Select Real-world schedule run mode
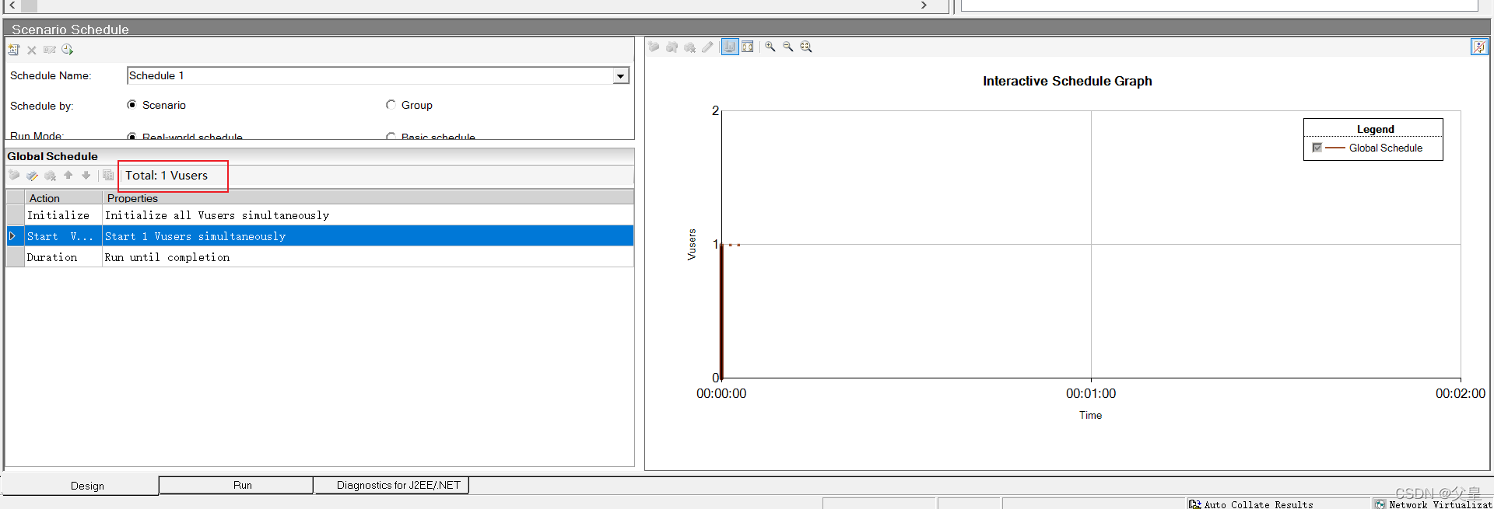Image resolution: width=1494 pixels, height=509 pixels. point(132,137)
